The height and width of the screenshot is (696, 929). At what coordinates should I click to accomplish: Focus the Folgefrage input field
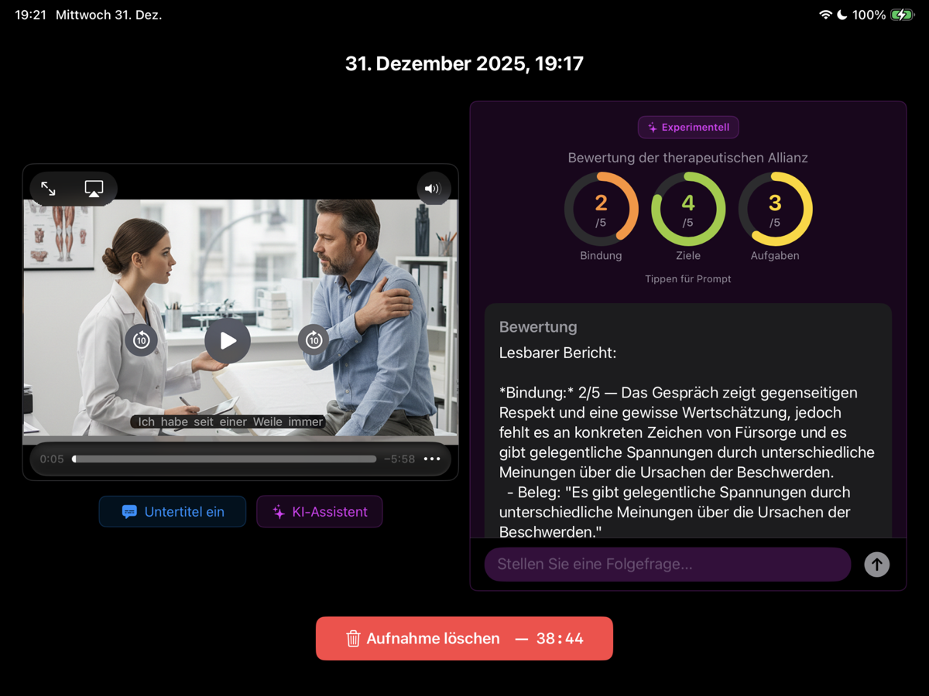(667, 564)
